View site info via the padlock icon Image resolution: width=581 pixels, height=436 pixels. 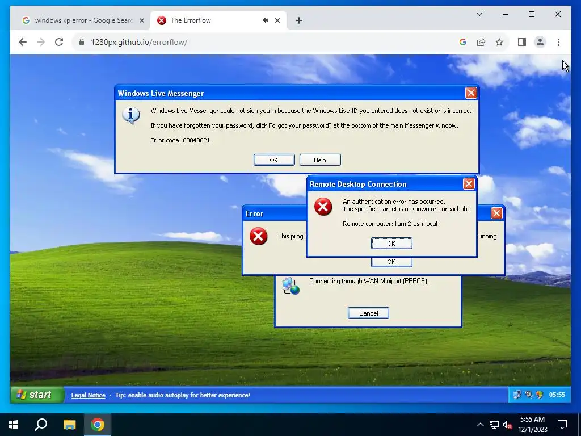[82, 42]
